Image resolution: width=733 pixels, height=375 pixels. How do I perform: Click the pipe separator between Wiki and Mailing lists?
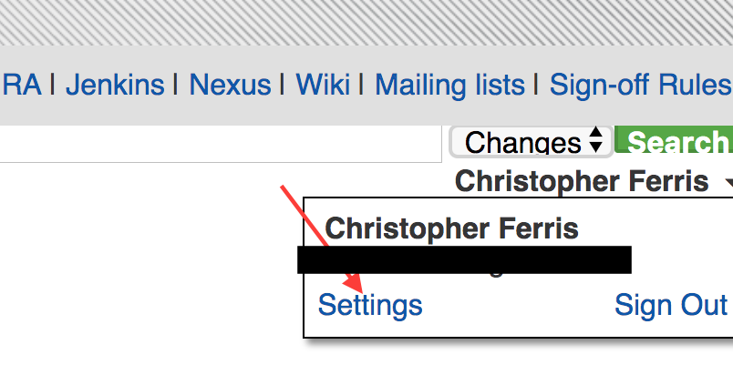(x=362, y=85)
